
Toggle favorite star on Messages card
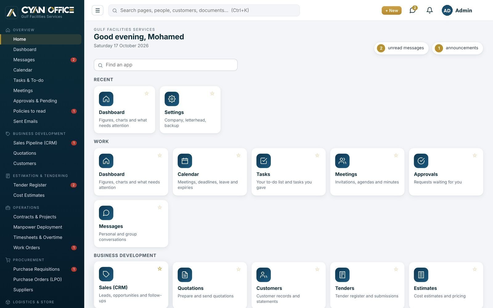[x=160, y=207]
